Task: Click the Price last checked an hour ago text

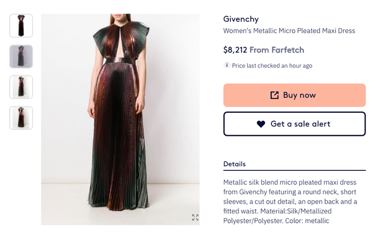Action: 272,66
